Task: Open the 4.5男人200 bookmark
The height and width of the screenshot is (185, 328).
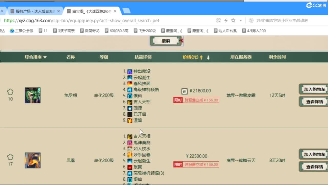Action: tap(254, 31)
